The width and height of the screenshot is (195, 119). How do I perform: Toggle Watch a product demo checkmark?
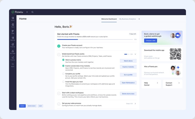click(63, 60)
